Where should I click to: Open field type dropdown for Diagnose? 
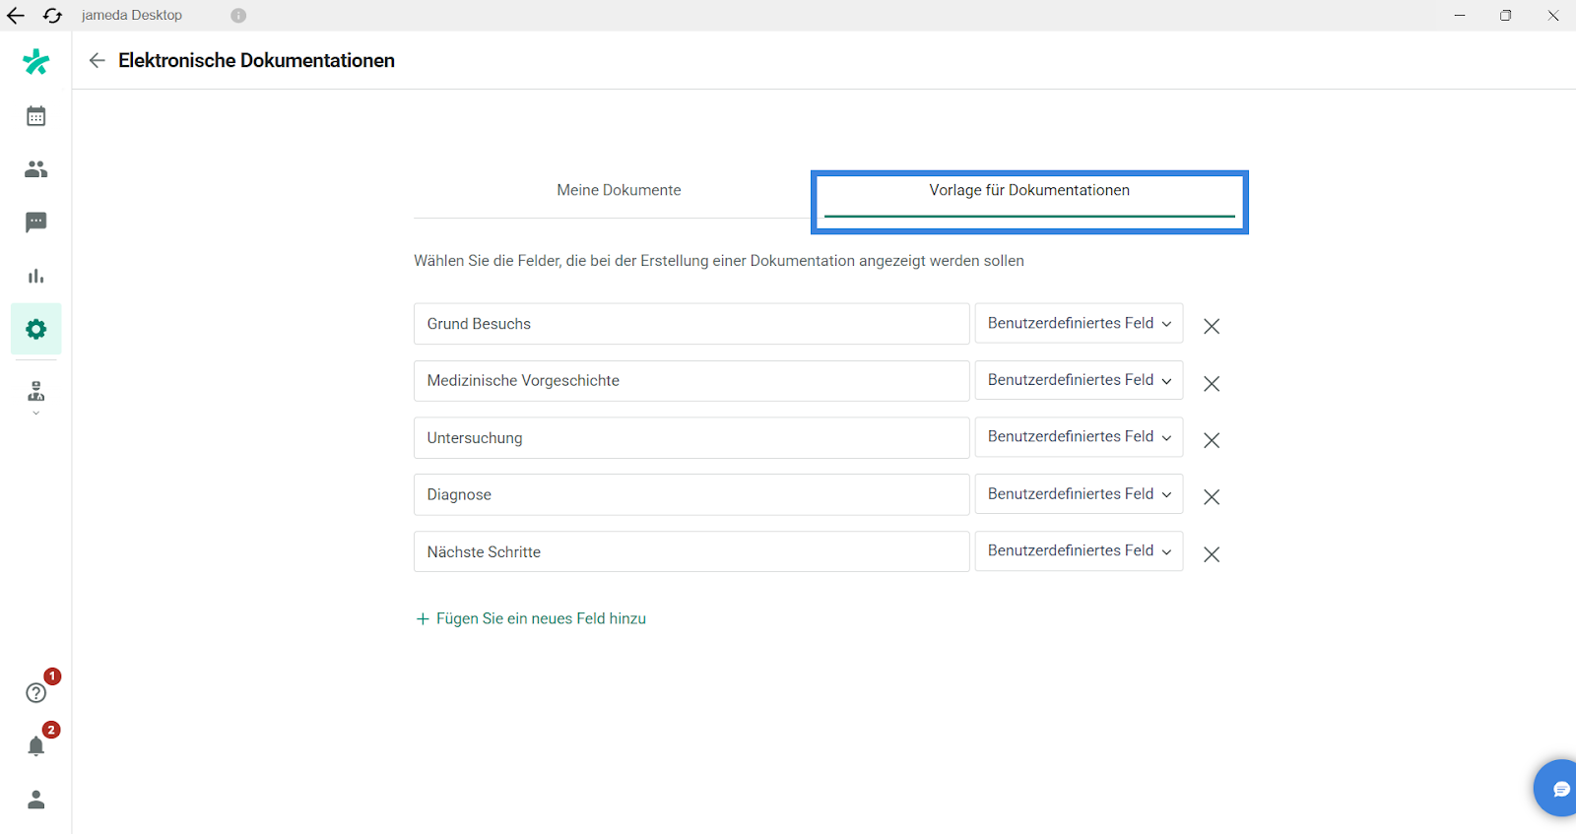1079,494
